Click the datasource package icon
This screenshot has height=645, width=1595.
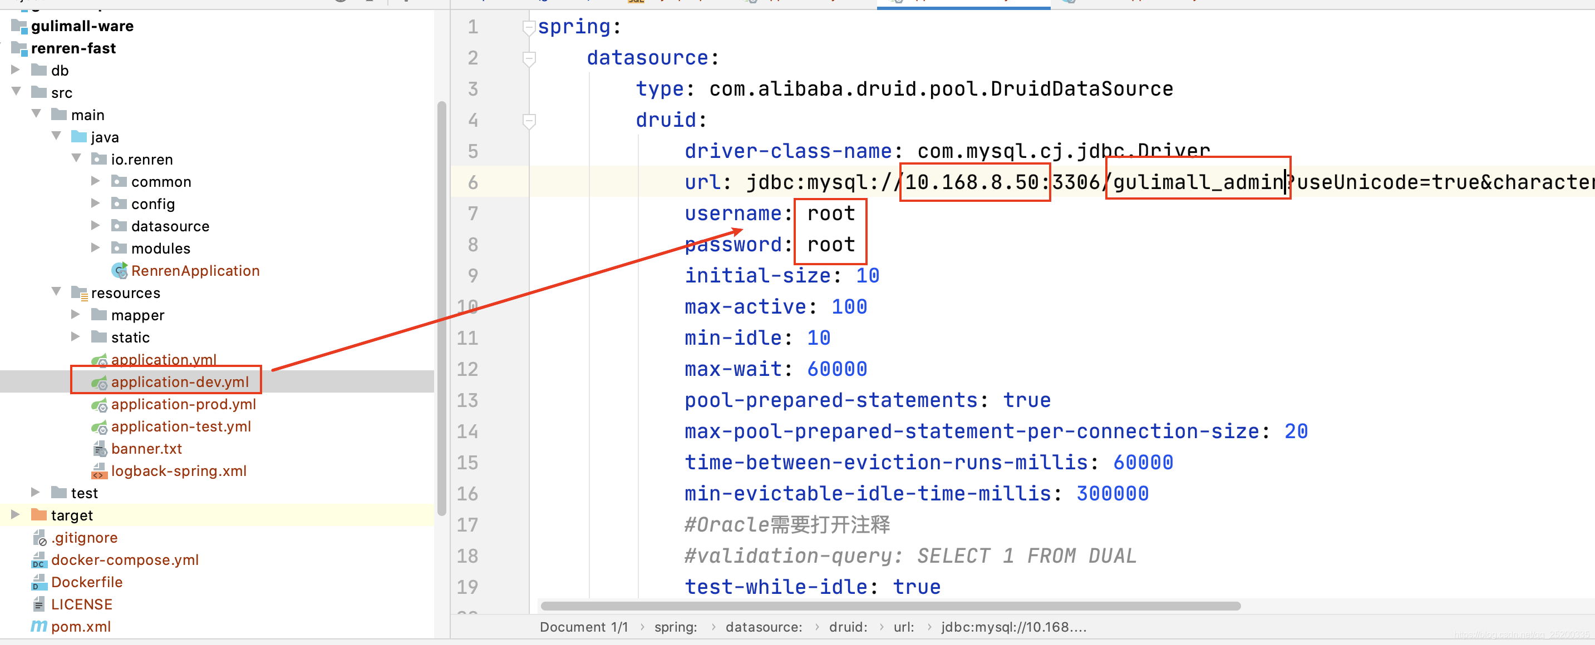(119, 226)
